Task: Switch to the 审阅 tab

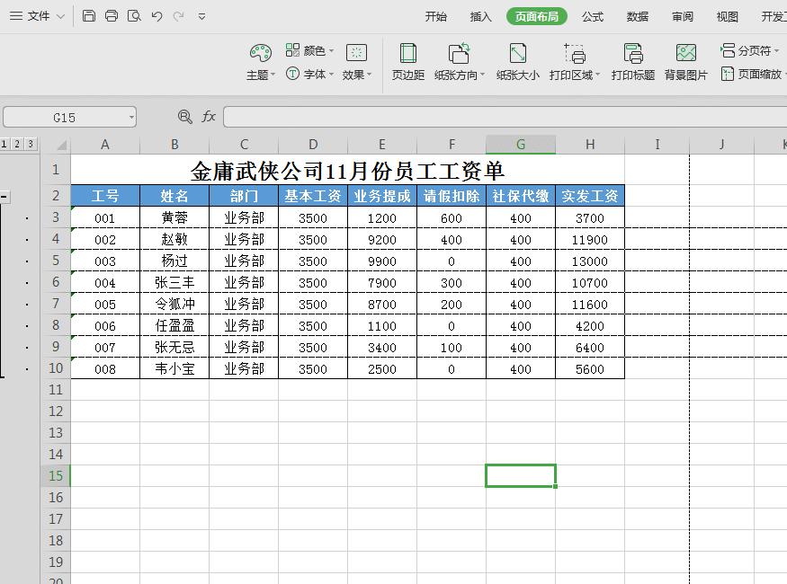Action: pyautogui.click(x=683, y=16)
